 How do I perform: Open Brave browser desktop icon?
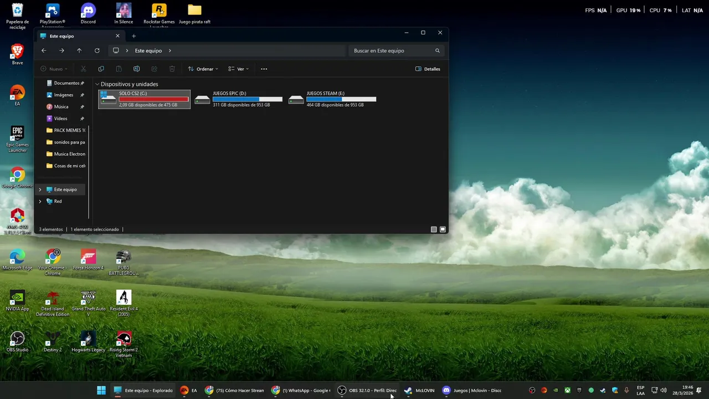pyautogui.click(x=17, y=55)
